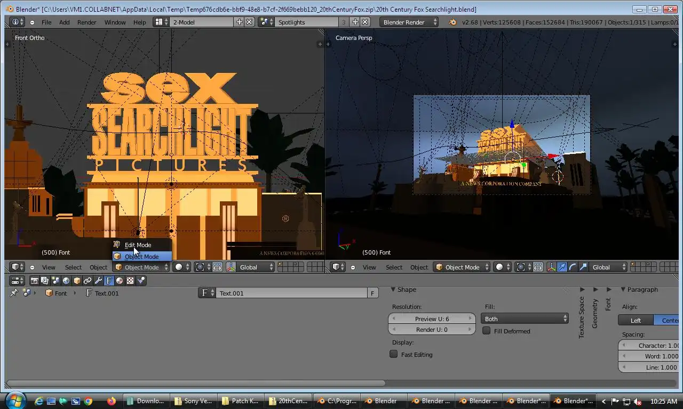Image resolution: width=683 pixels, height=409 pixels.
Task: Open Fill mode dropdown showing Both
Action: click(x=525, y=319)
